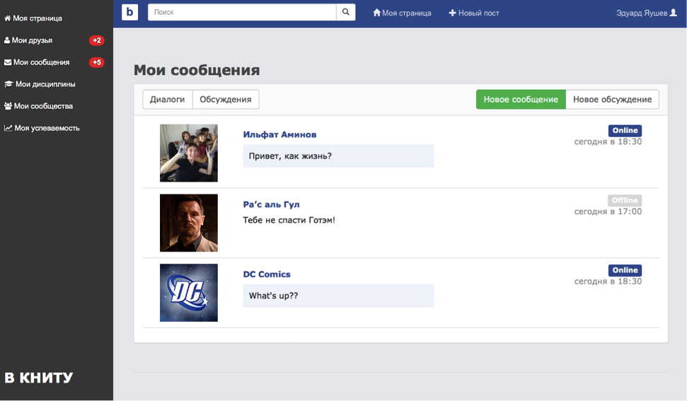
Task: Focus the 'Поиск' search field
Action: pos(242,12)
